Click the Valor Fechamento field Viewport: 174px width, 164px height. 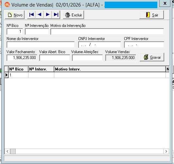[22, 58]
